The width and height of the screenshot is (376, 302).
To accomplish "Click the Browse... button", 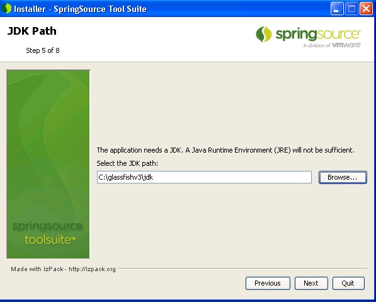I will pyautogui.click(x=343, y=177).
